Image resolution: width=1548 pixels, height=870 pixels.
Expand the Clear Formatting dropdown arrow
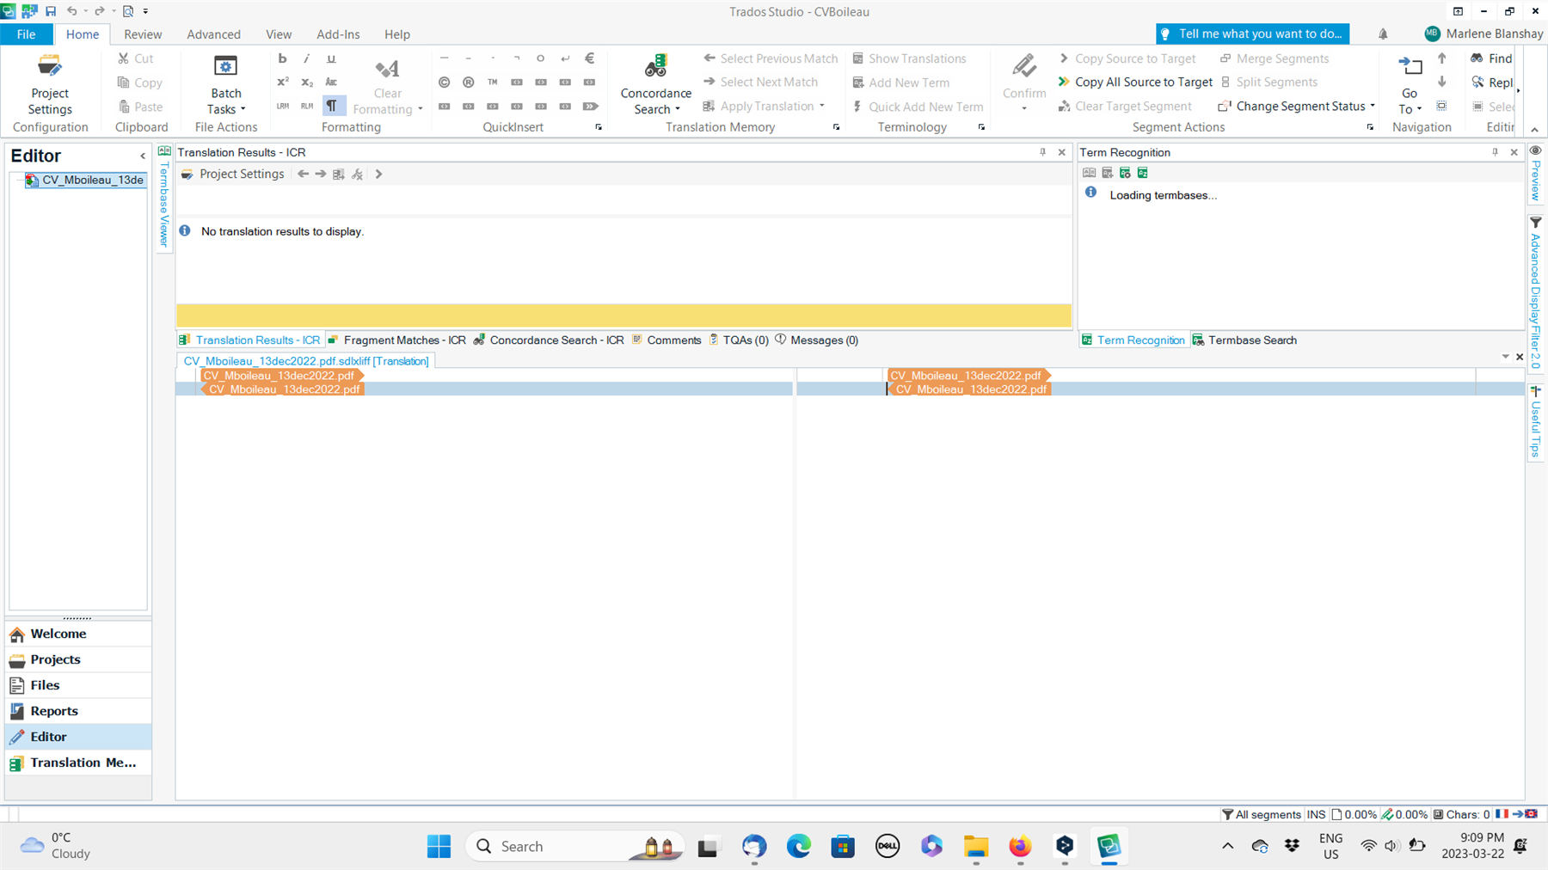[421, 109]
